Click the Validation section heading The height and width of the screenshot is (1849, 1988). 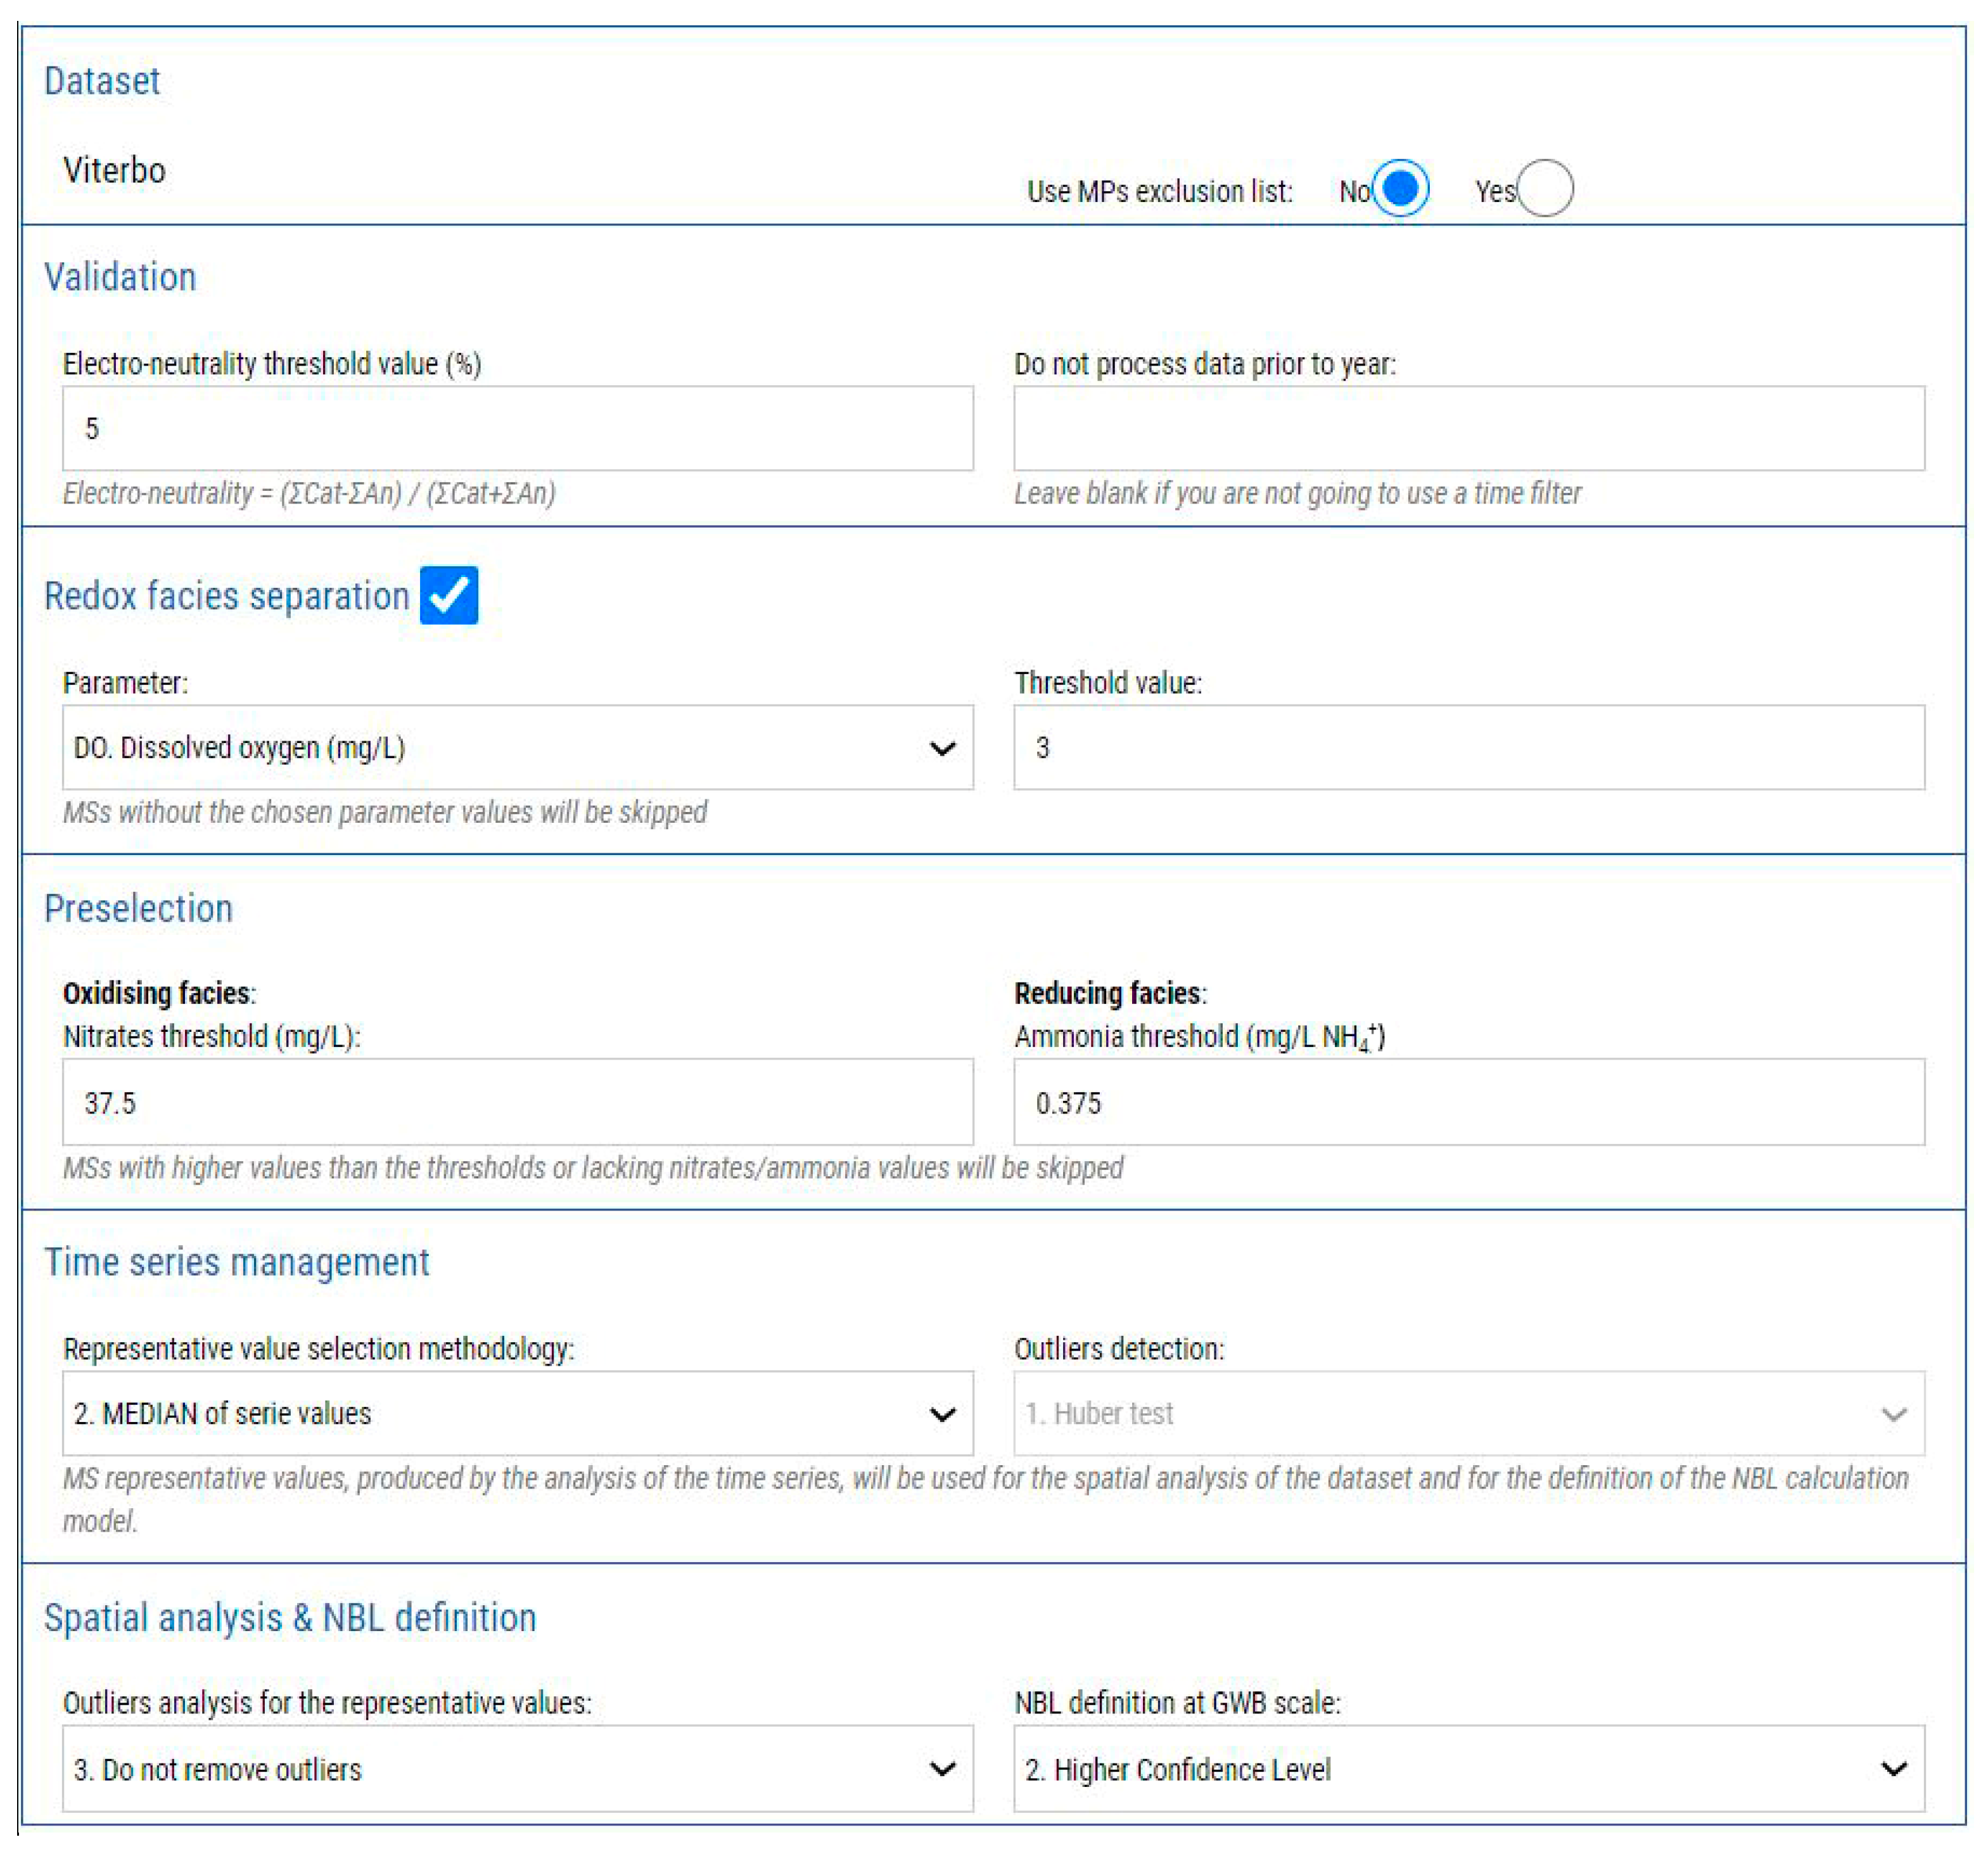click(x=120, y=277)
